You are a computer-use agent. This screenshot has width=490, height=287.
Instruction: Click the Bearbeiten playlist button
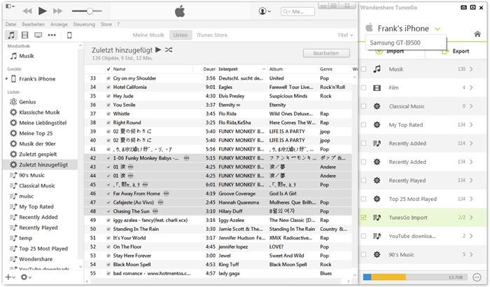pyautogui.click(x=326, y=53)
